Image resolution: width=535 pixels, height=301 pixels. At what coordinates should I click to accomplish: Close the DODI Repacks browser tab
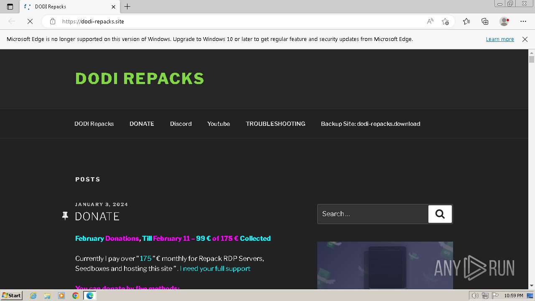coord(113,7)
